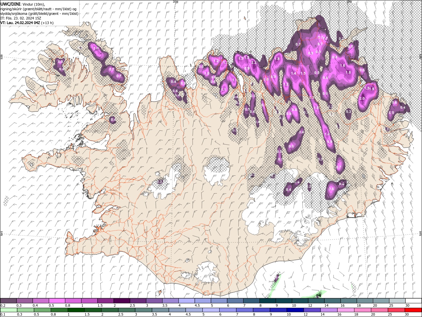This screenshot has width=422, height=317.
Task: Click the 'rigning/skúrir' legend description line
Action: coord(39,9)
